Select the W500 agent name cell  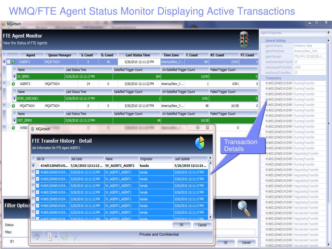coord(24,128)
